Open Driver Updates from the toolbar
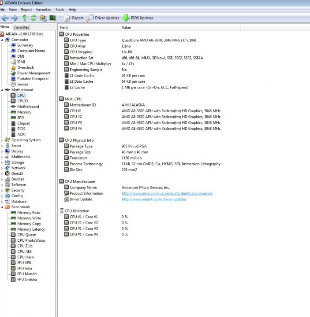310x317 pixels. click(103, 18)
